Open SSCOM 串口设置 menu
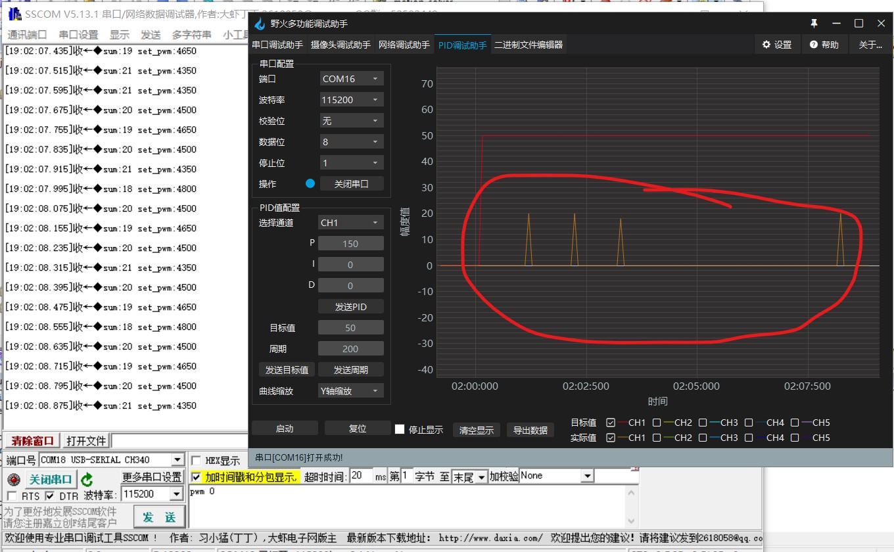Viewport: 894px width, 552px height. [78, 35]
